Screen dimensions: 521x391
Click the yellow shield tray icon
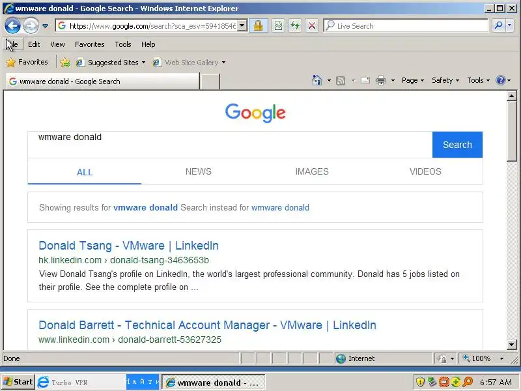click(x=420, y=382)
